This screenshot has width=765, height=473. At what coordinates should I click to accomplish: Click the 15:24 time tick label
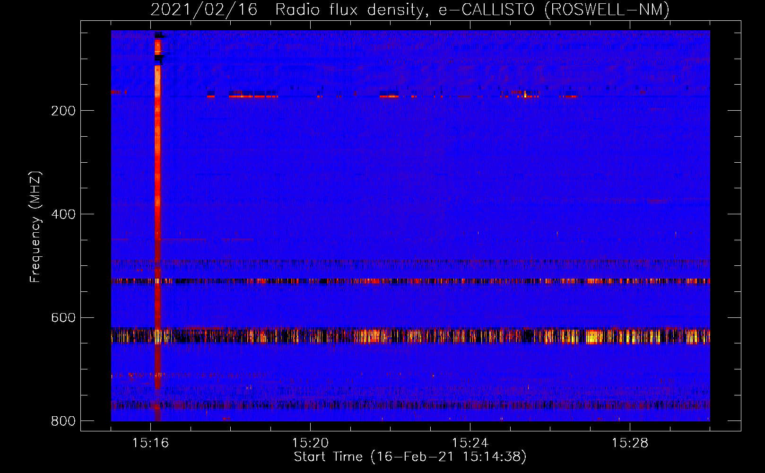(470, 443)
